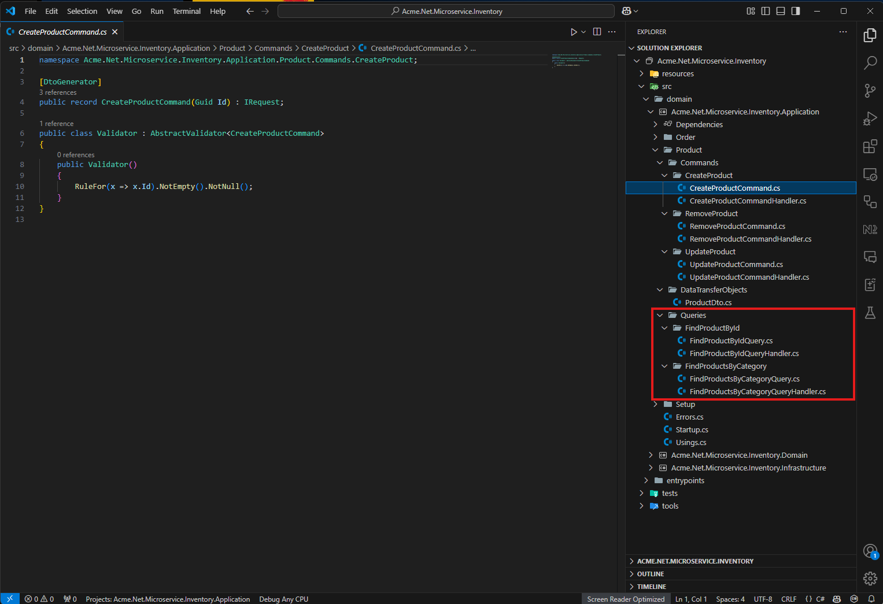Click Debug Any CPU in status bar
This screenshot has width=883, height=604.
coord(283,599)
